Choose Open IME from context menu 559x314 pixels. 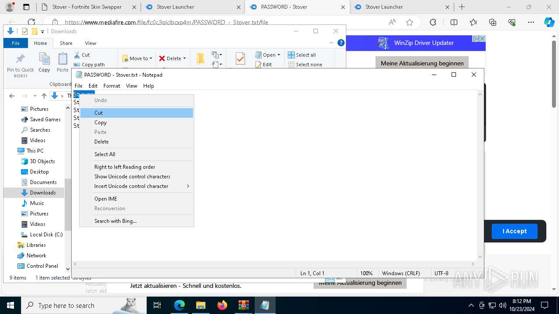pyautogui.click(x=137, y=199)
